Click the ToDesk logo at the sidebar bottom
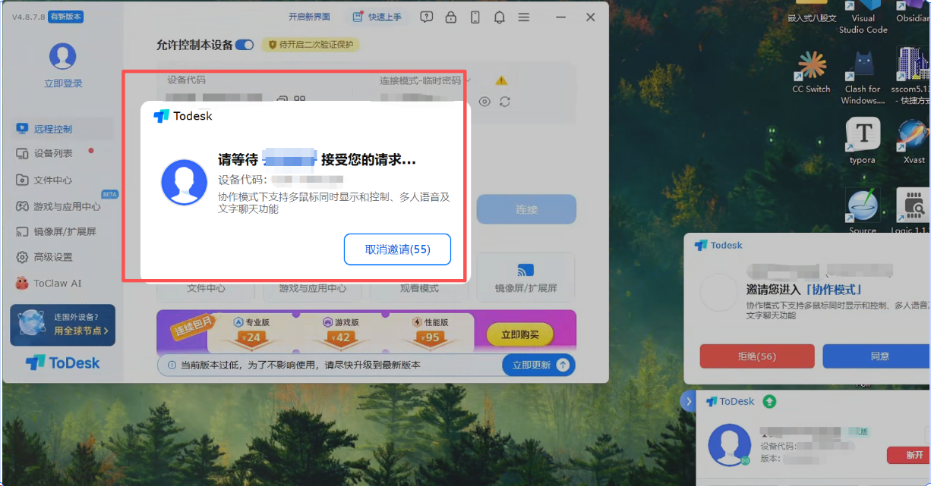 62,362
